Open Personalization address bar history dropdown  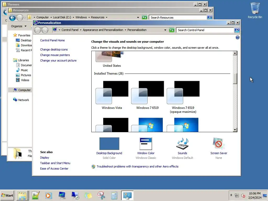(165, 30)
